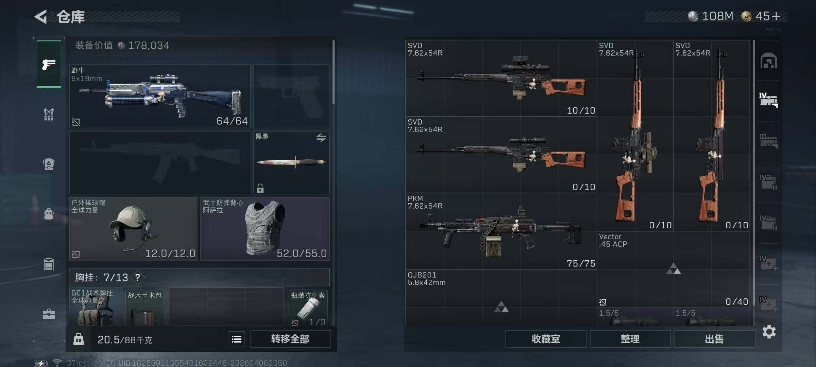The width and height of the screenshot is (816, 367).
Task: Click the back arrow next to 仓库
Action: point(41,17)
